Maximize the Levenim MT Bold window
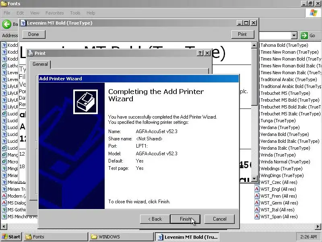The width and height of the screenshot is (322, 242). (246, 23)
